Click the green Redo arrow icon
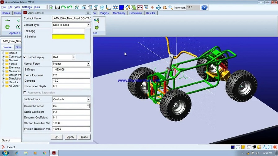278x156 pixels. click(x=64, y=7)
